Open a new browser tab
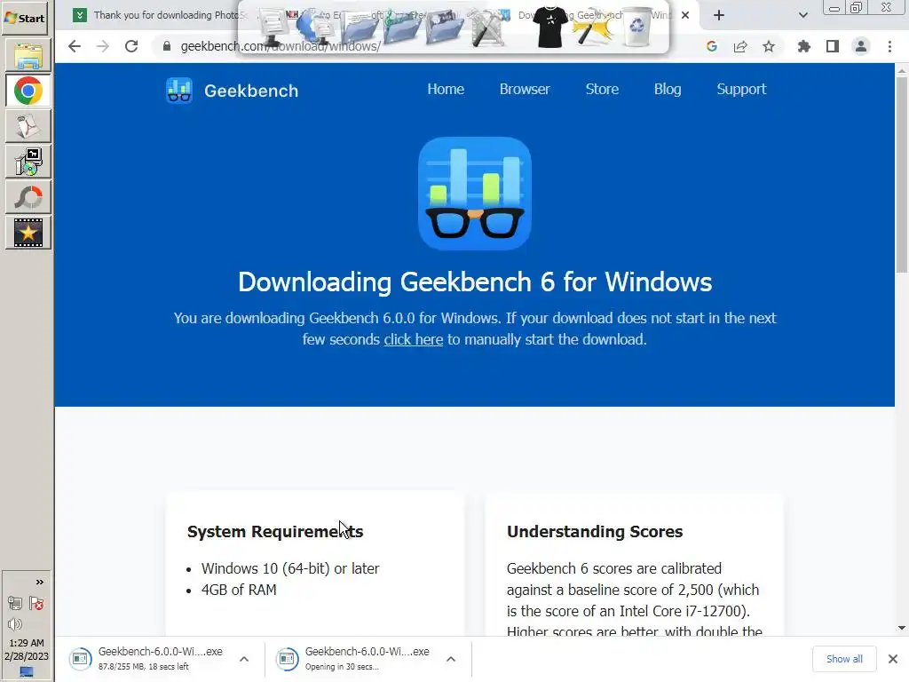Screen dimensions: 909x682 719,16
